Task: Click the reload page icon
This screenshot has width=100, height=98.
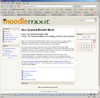Action: (11, 6)
